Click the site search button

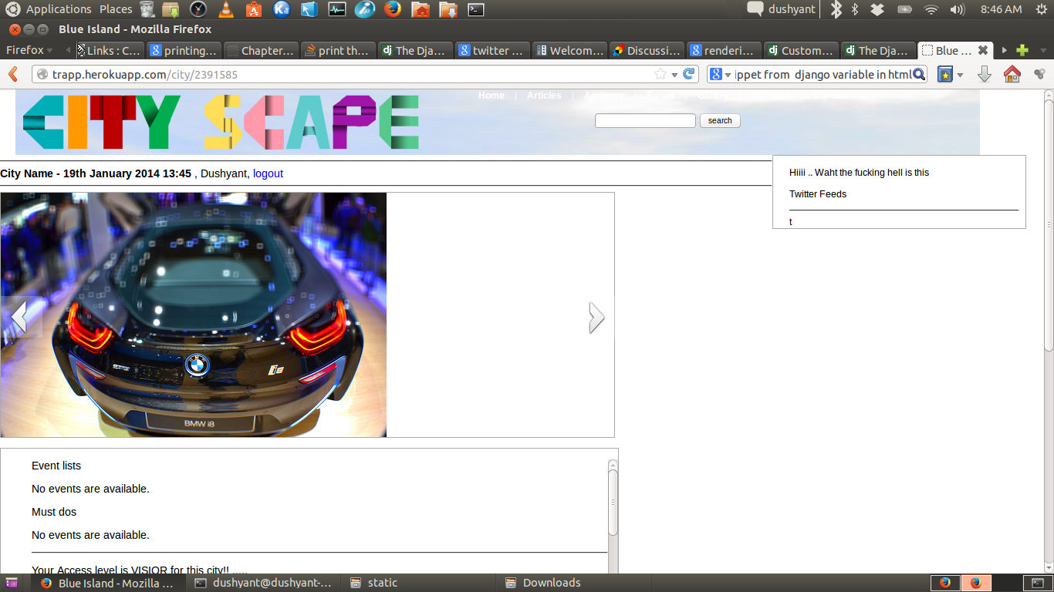click(720, 120)
